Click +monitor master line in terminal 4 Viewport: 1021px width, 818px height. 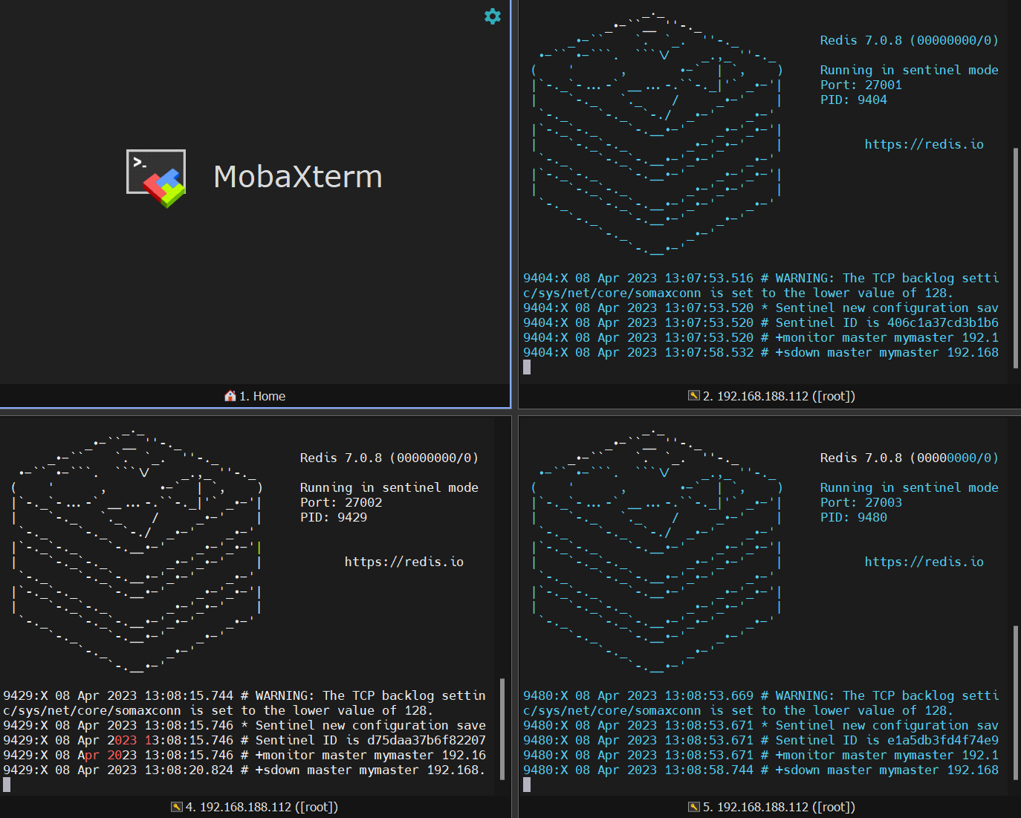coord(244,755)
